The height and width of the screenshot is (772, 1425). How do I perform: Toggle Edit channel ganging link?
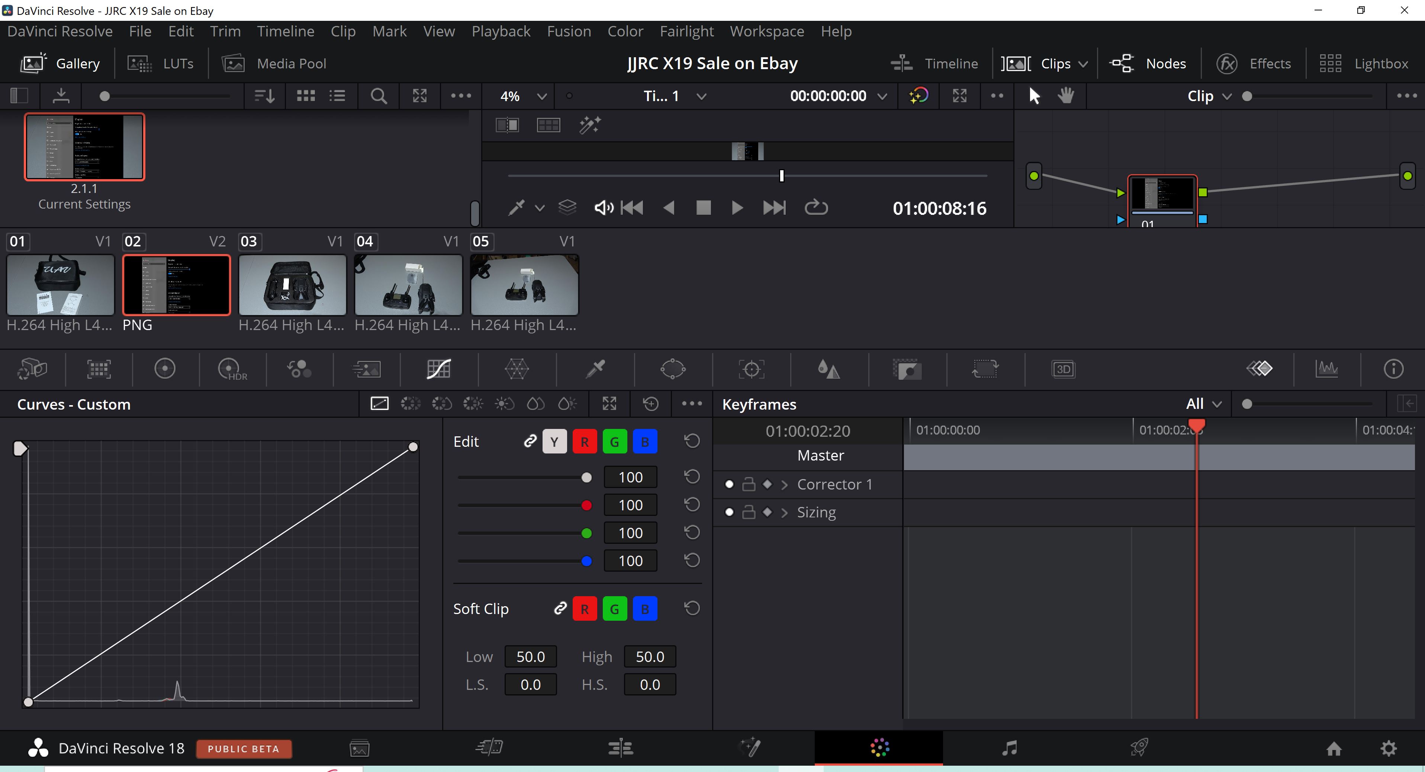pos(530,441)
